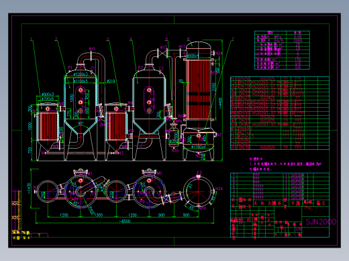Select part balloon number 2
Image resolution: width=349 pixels, height=261 pixels.
pyautogui.click(x=56, y=39)
